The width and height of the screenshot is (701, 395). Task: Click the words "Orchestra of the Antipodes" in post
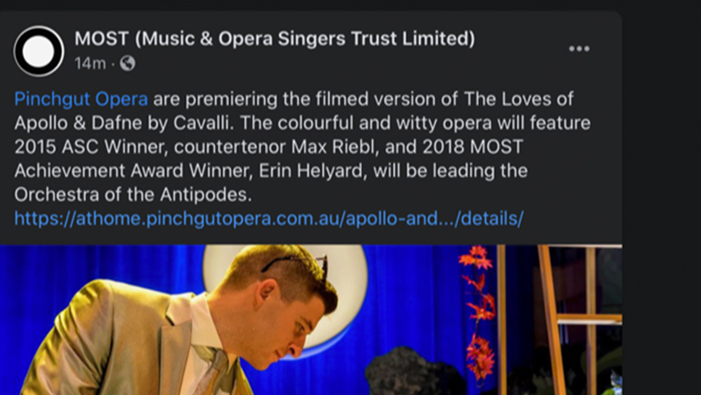click(132, 195)
